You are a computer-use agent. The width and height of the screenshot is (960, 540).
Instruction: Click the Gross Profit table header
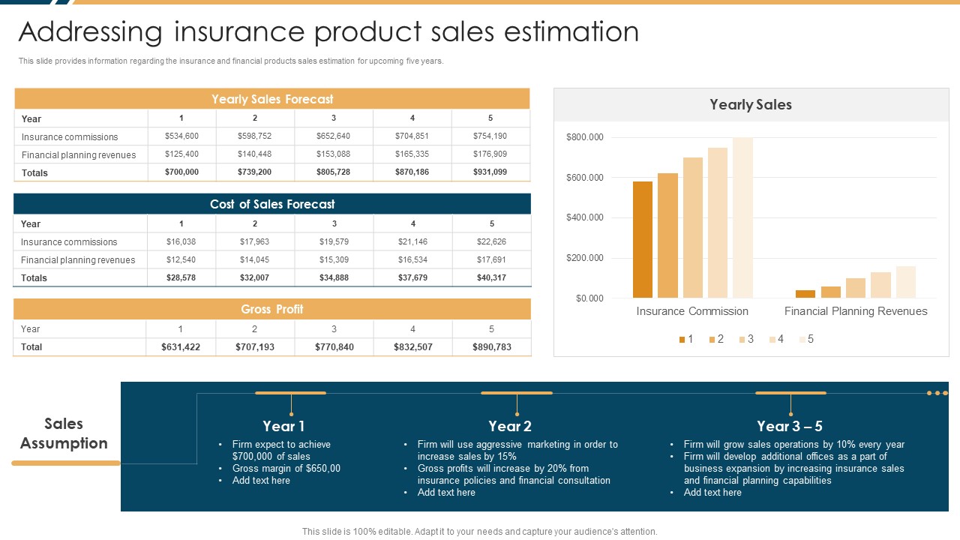click(272, 309)
